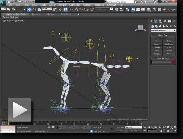Click the GeoSphere object button
Screen dimensions: 183x139
coord(169,44)
